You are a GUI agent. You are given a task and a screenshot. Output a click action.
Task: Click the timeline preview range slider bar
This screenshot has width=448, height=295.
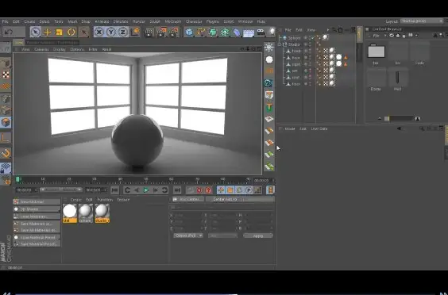tap(61, 190)
